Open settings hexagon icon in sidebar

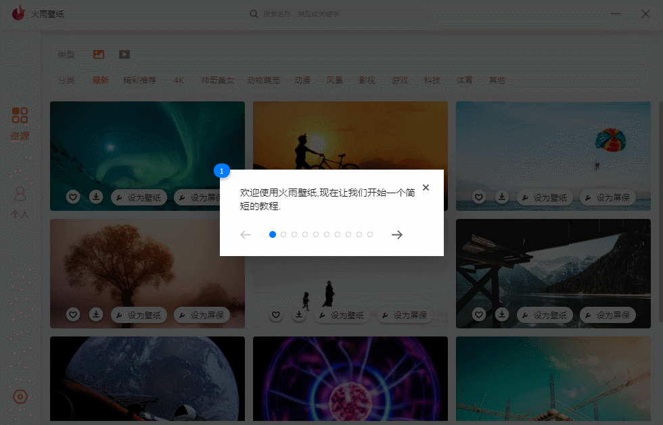tap(20, 397)
